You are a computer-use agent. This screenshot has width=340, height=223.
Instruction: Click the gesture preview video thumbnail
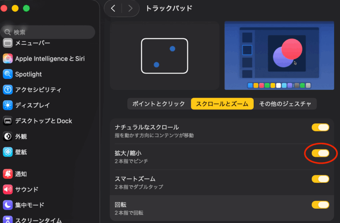coord(279,55)
